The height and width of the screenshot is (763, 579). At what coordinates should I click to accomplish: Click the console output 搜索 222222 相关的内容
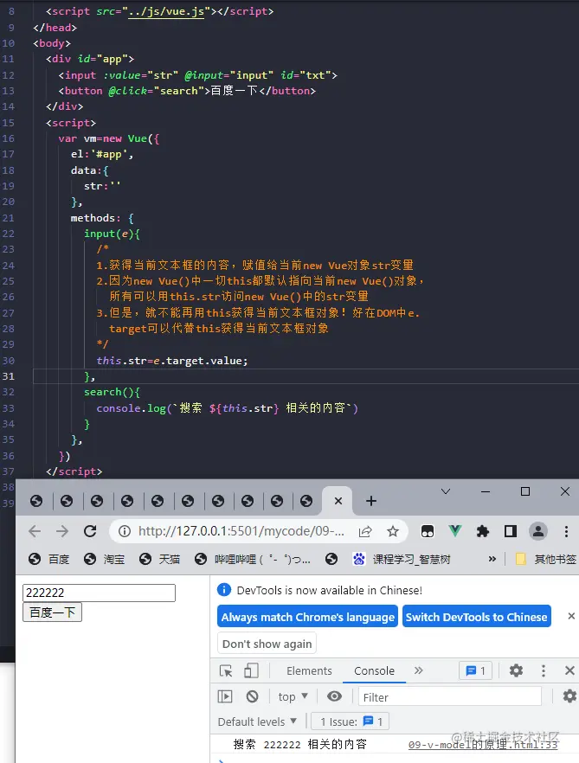[300, 745]
